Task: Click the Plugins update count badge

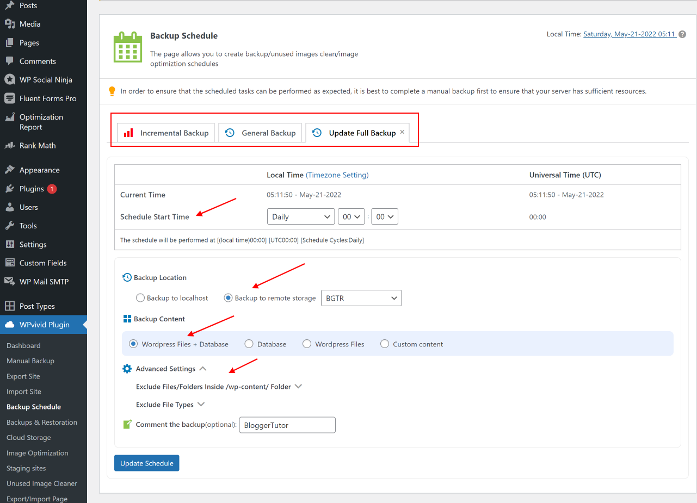Action: click(x=52, y=189)
